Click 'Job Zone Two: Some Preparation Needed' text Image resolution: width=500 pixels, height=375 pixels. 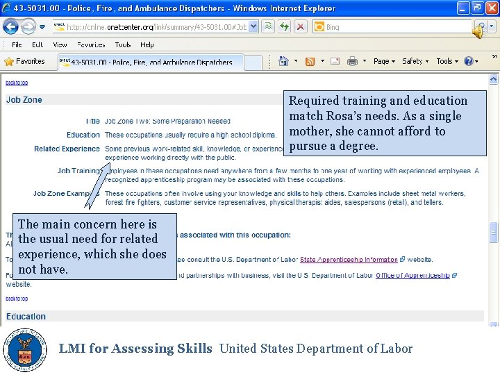[x=167, y=121]
